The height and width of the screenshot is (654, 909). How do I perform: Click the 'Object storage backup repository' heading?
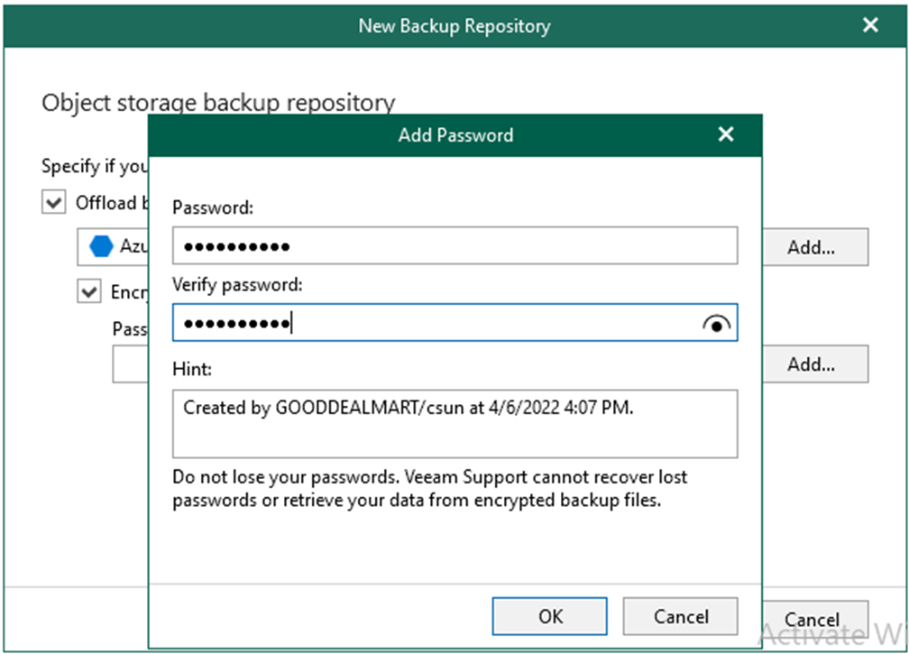click(x=218, y=103)
